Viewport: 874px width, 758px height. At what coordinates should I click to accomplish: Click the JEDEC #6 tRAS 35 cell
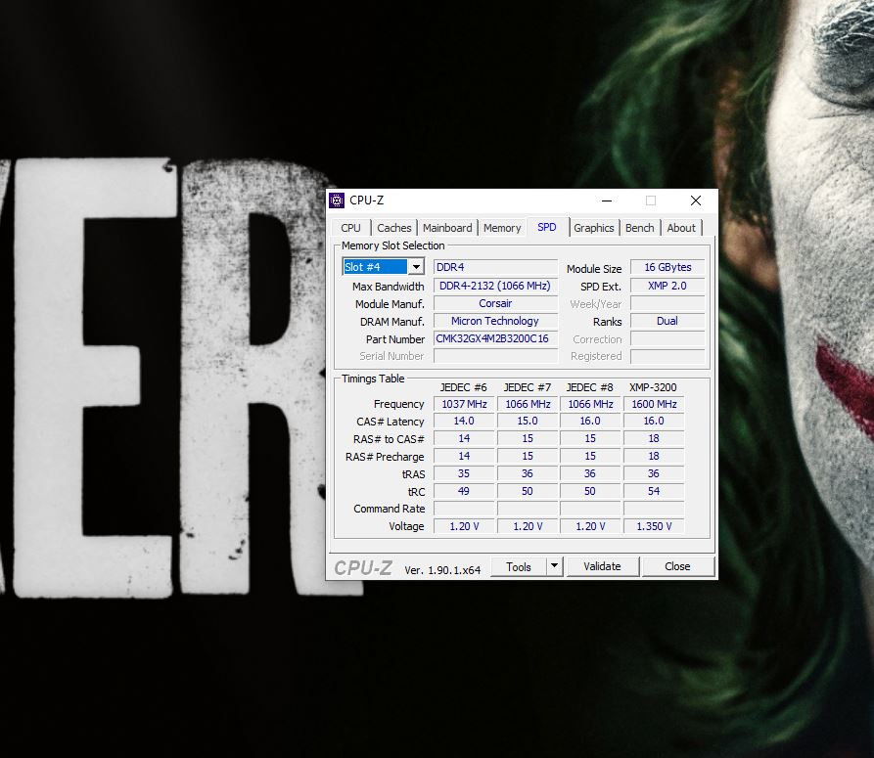464,473
